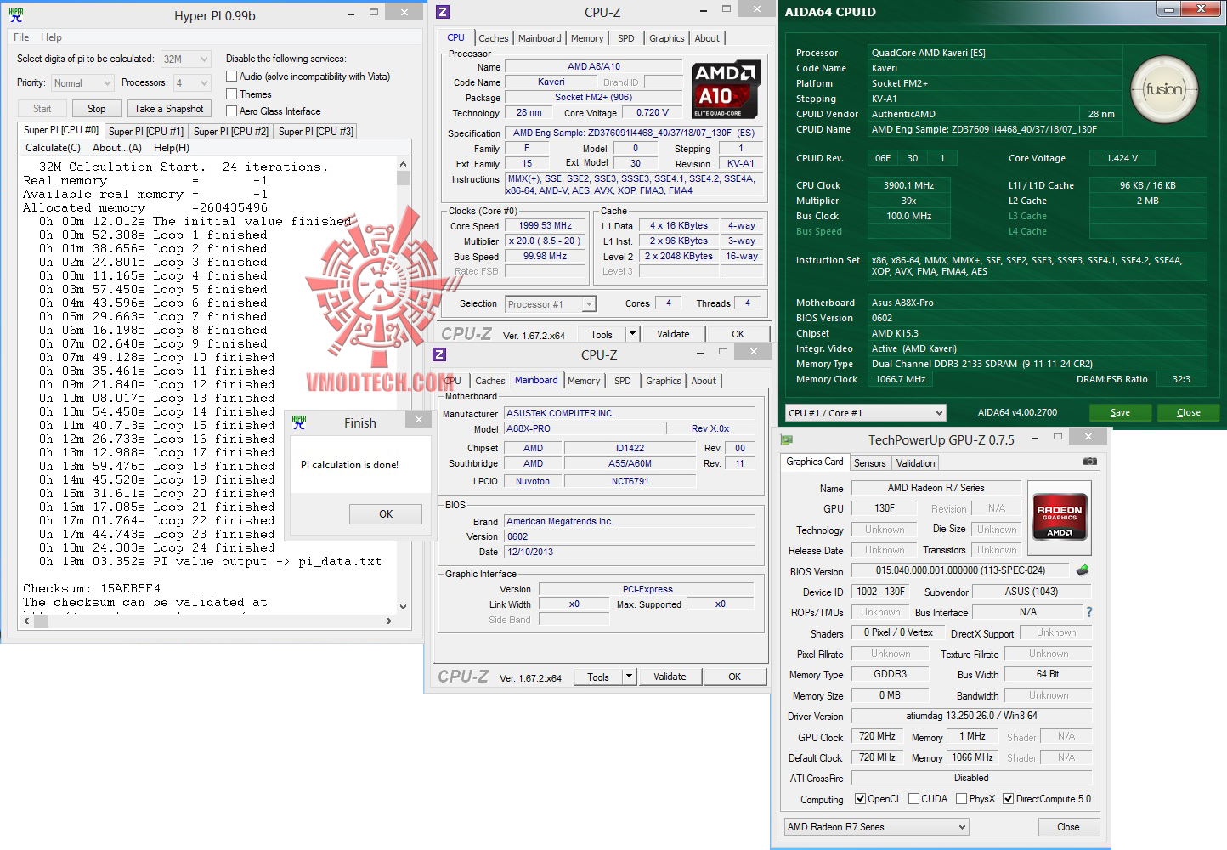Click the Checksum: 15AEB5F4 line
This screenshot has width=1227, height=850.
click(92, 588)
